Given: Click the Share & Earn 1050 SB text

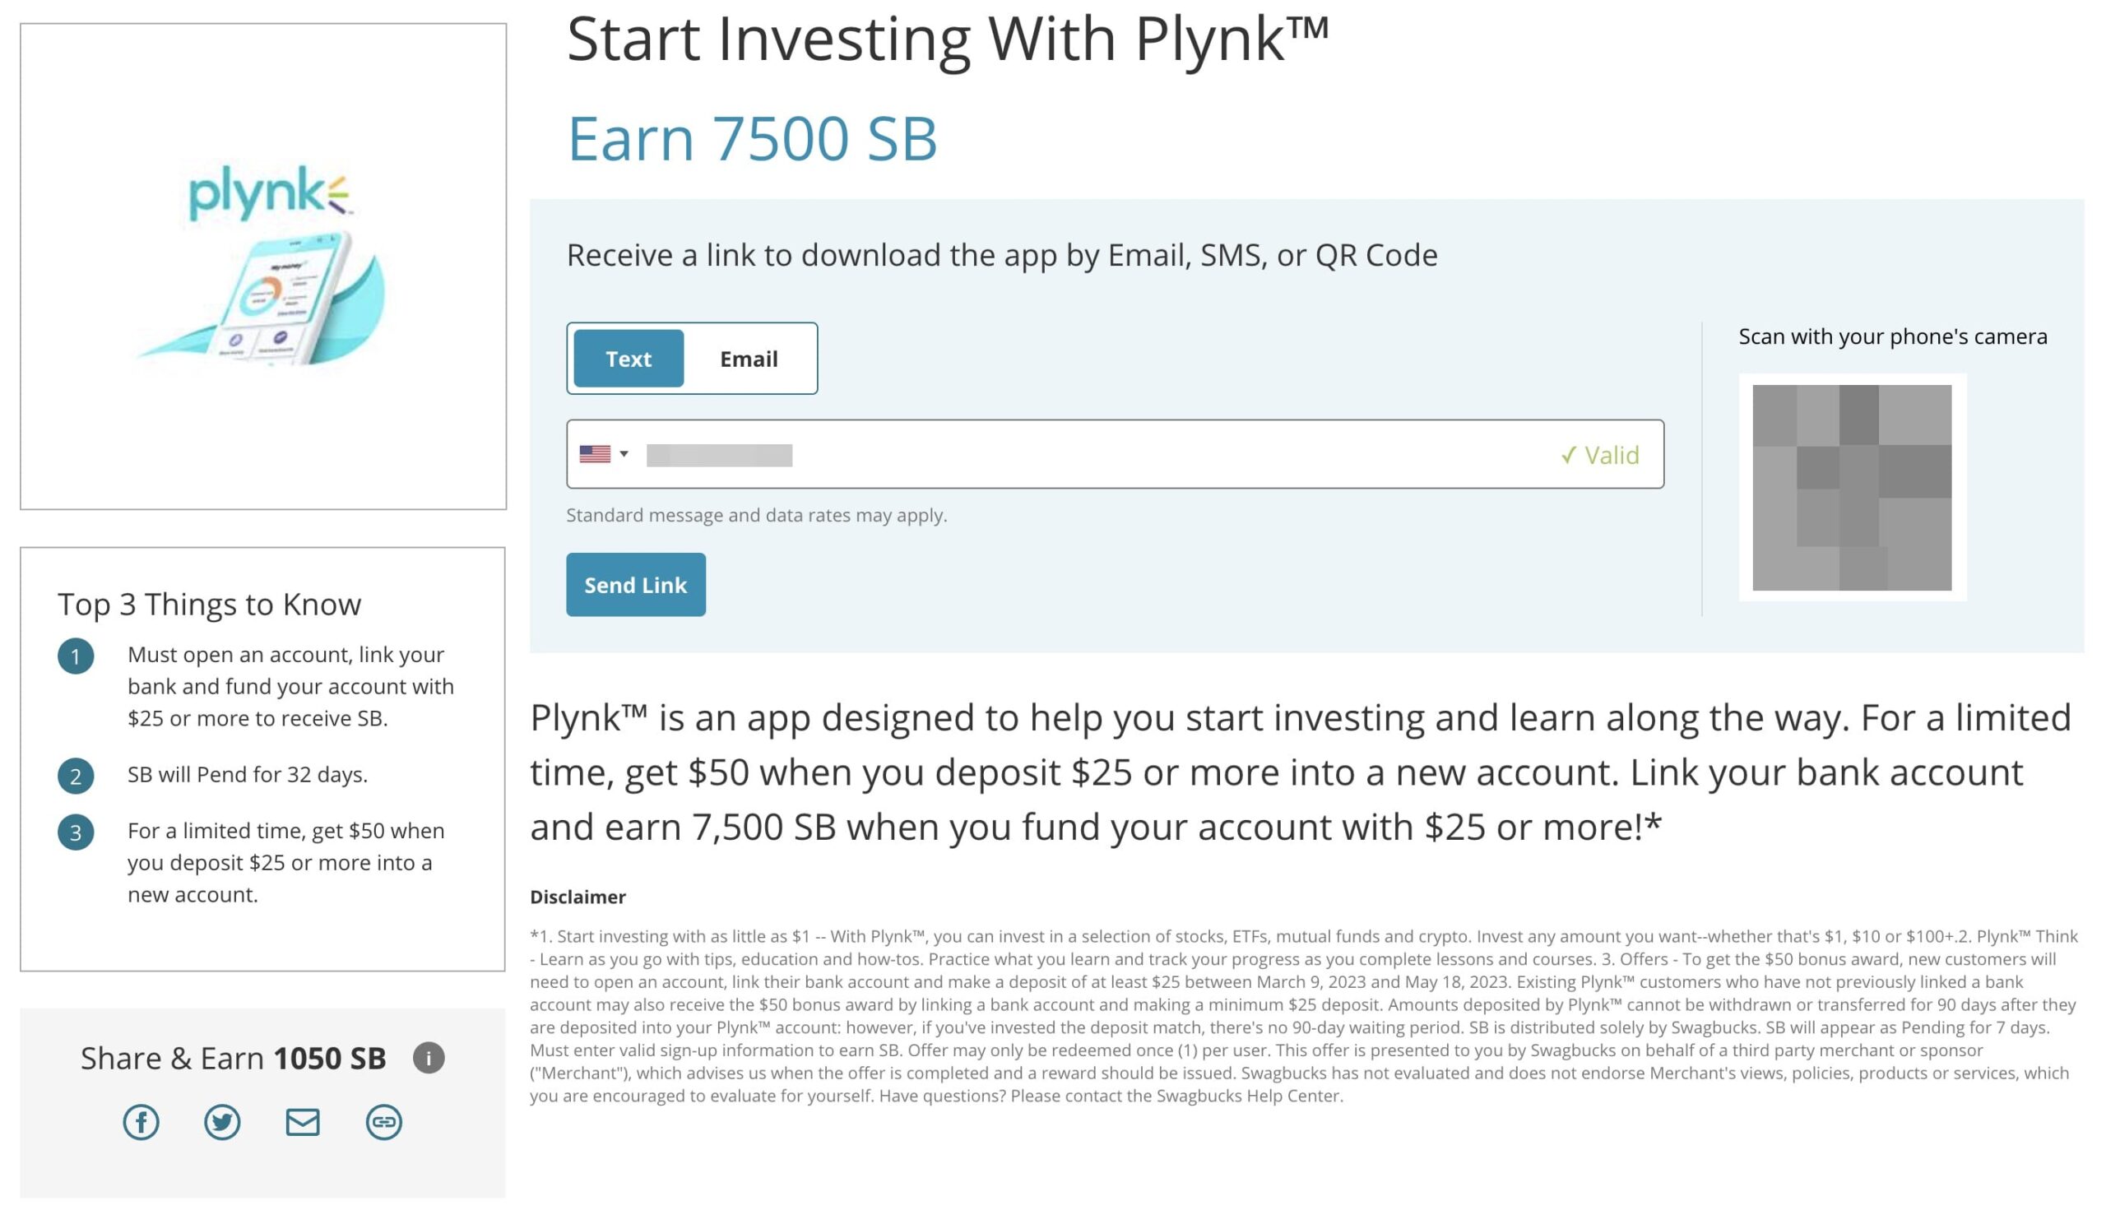Looking at the screenshot, I should [x=232, y=1058].
